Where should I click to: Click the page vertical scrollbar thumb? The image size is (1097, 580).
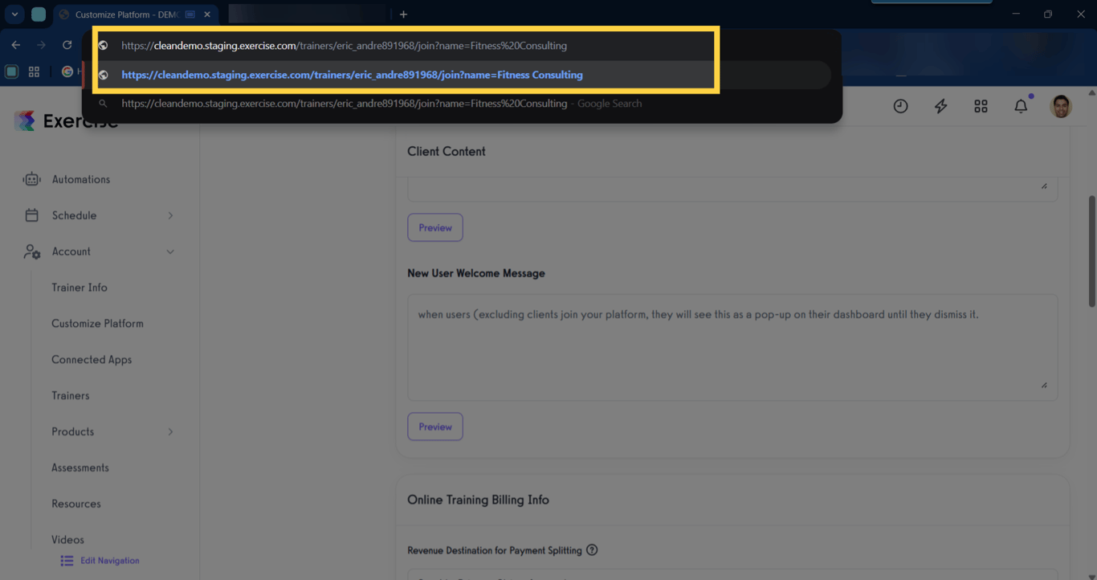pyautogui.click(x=1091, y=251)
